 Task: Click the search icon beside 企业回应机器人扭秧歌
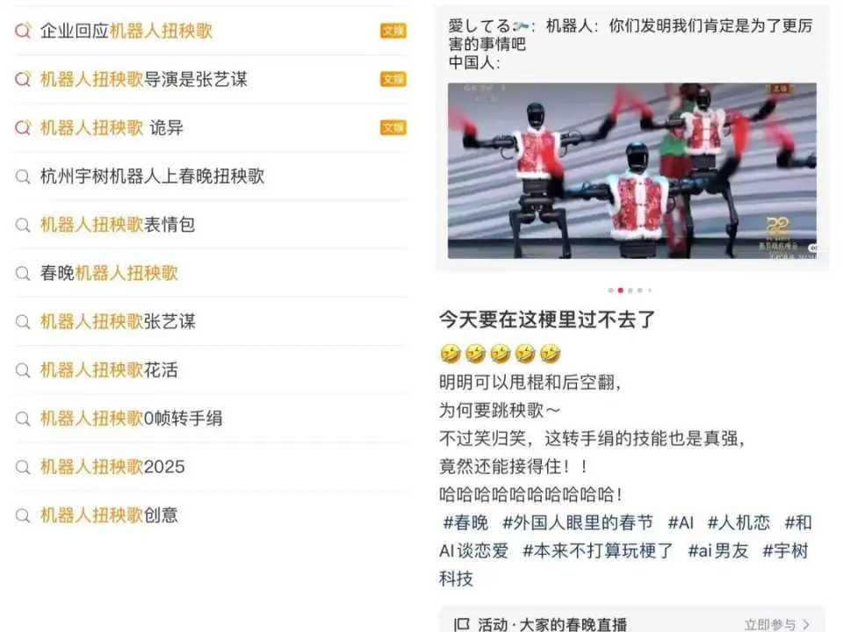coord(23,32)
